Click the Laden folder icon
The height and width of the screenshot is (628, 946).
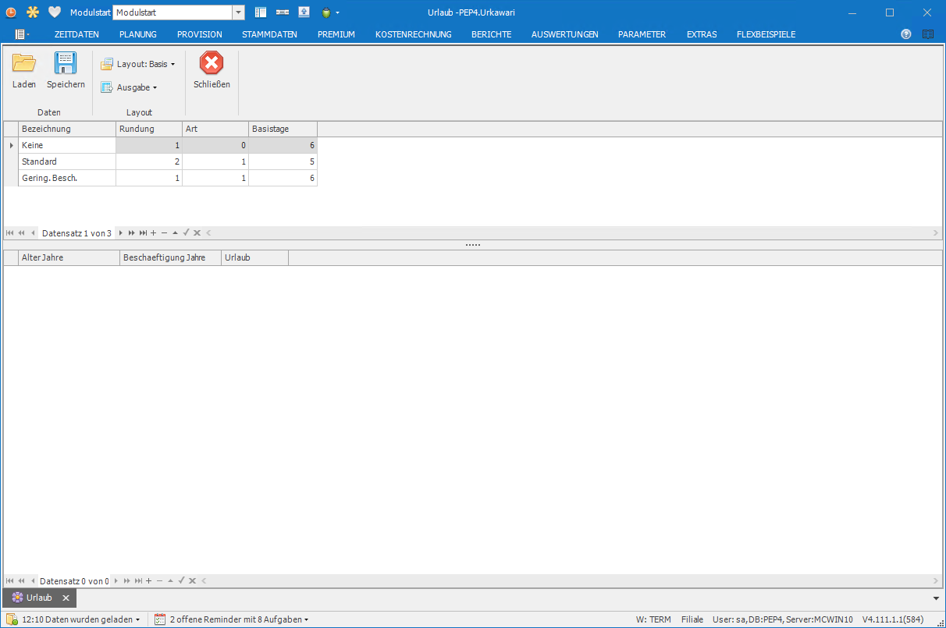[24, 63]
